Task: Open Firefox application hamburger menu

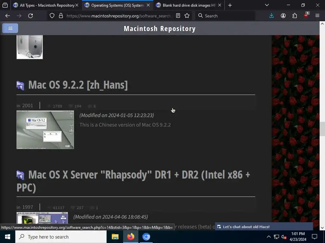Action: pyautogui.click(x=317, y=16)
